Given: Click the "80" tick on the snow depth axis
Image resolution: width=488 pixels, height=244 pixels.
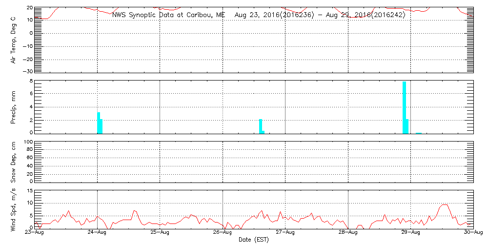Looking at the screenshot, I should (x=30, y=149).
